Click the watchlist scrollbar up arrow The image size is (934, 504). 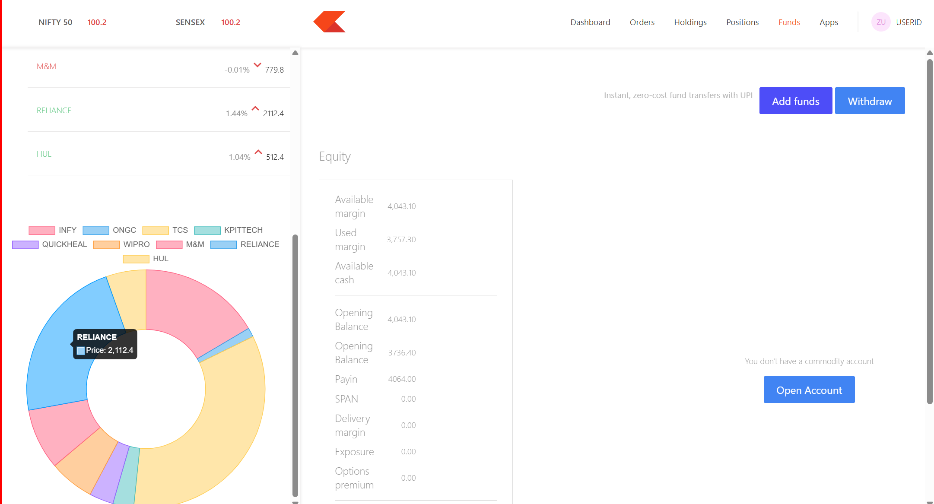click(x=295, y=53)
